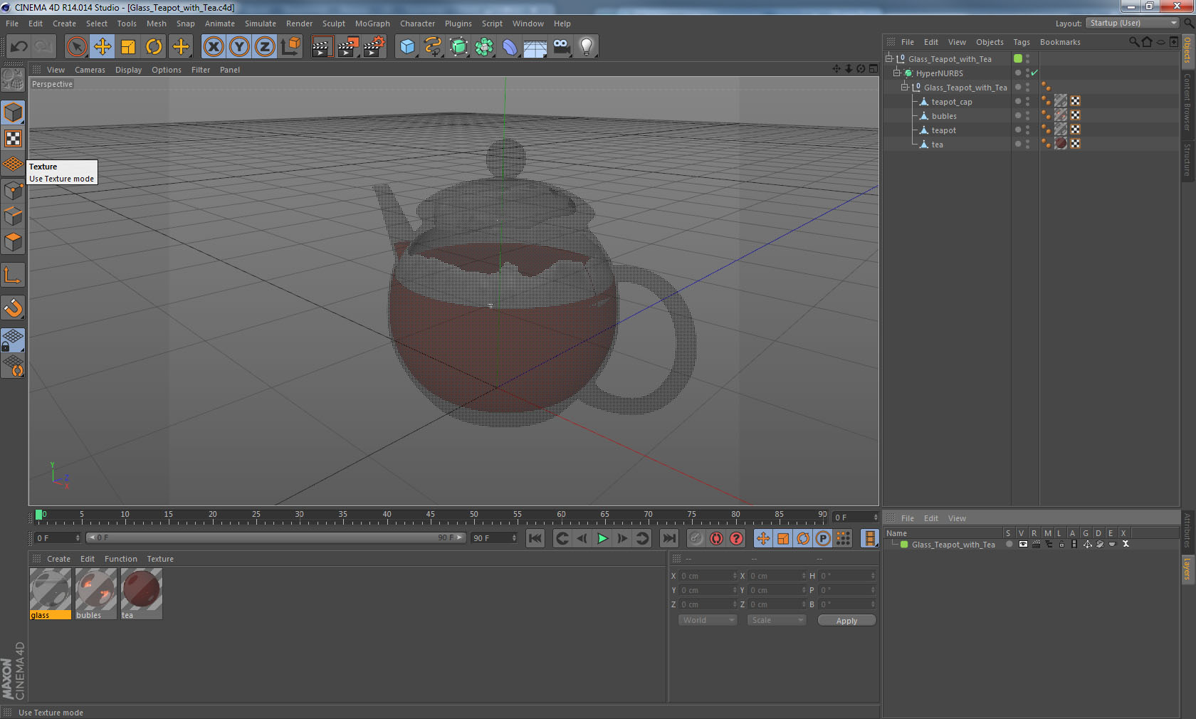The width and height of the screenshot is (1196, 719).
Task: Add a Cube primitive object
Action: (x=407, y=47)
